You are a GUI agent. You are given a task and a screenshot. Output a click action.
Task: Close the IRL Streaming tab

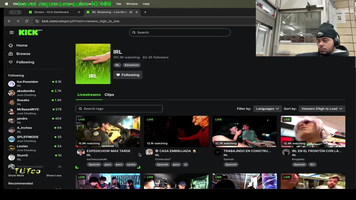137,12
